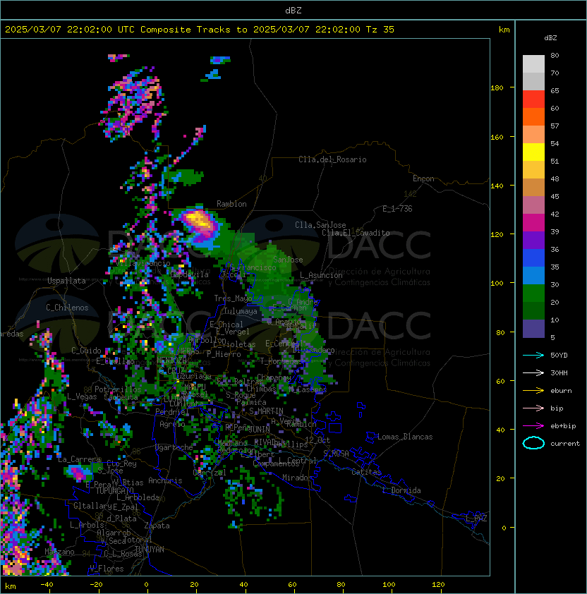Click the 'La_Carrera' map label
This screenshot has width=587, height=594.
point(80,459)
